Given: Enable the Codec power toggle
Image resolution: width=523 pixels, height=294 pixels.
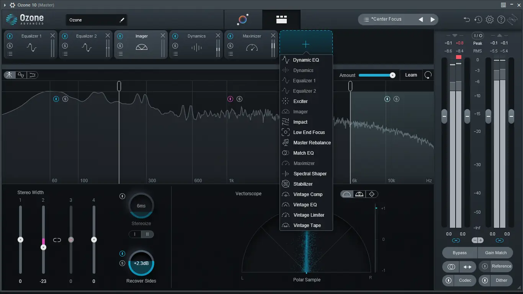Looking at the screenshot, I should pos(448,281).
